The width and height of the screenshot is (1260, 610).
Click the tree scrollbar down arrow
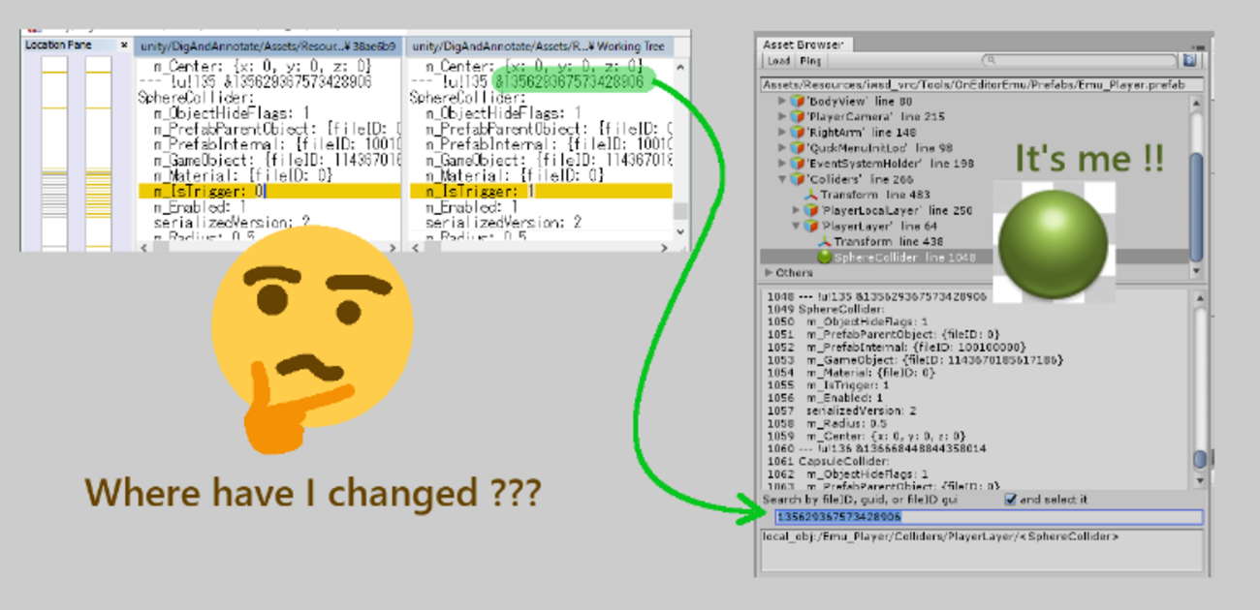coord(1196,272)
